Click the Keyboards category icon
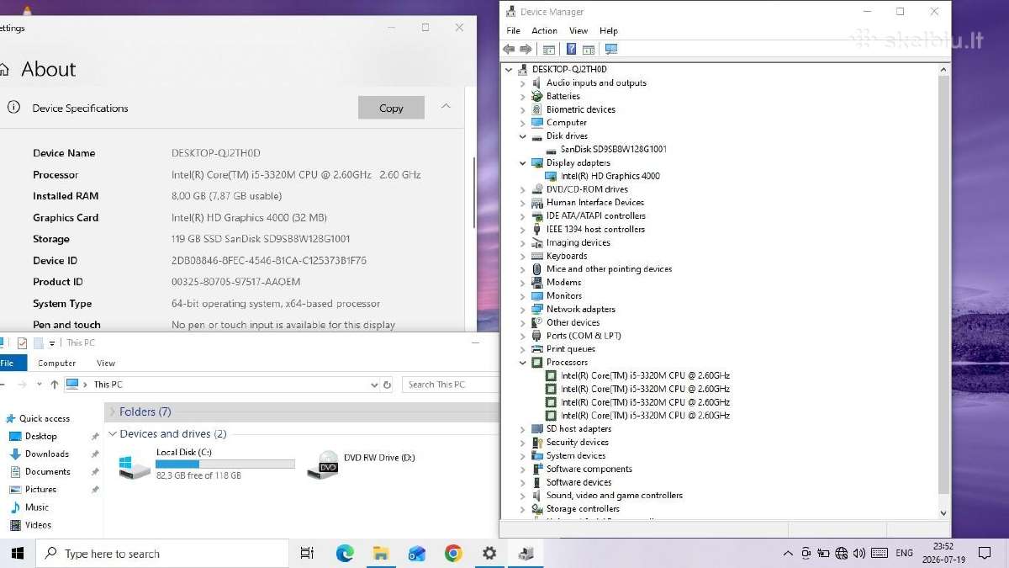This screenshot has width=1009, height=568. 536,256
